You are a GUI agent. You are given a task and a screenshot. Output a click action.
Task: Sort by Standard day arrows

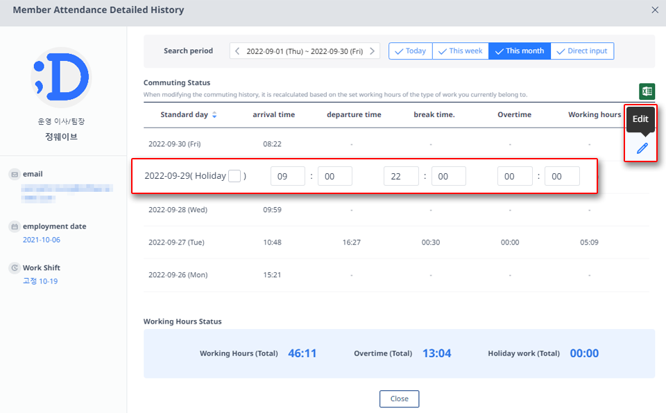click(x=214, y=114)
